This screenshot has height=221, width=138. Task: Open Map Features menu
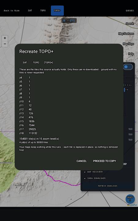click(x=126, y=34)
